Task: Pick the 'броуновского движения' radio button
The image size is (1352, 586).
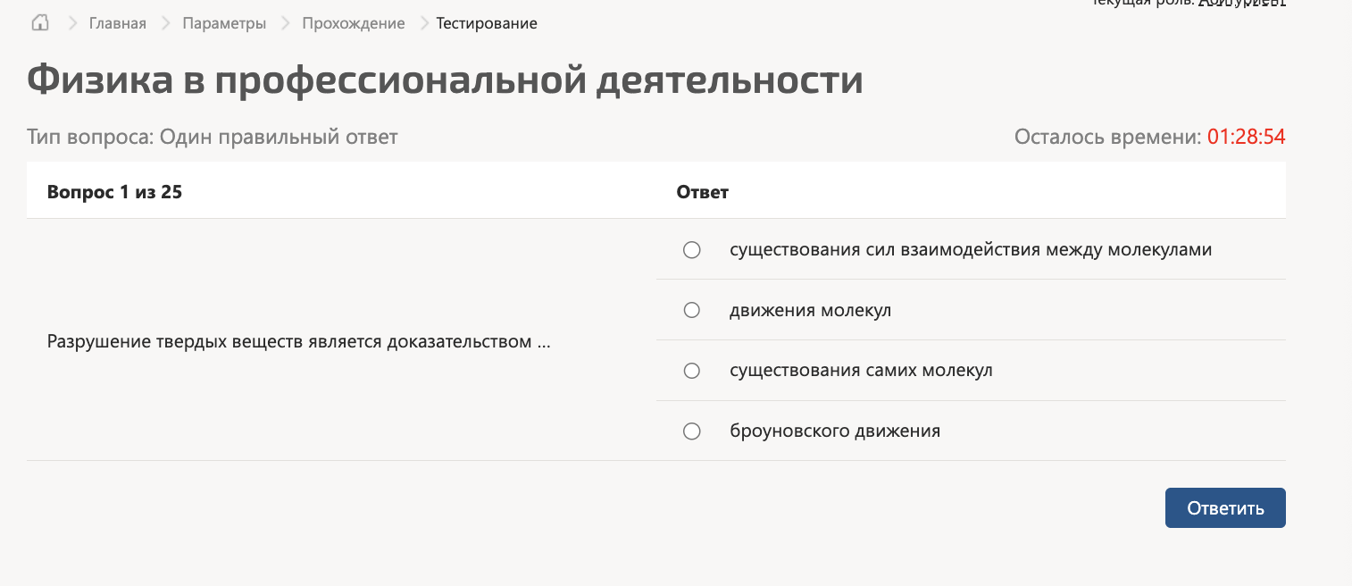Action: [691, 431]
